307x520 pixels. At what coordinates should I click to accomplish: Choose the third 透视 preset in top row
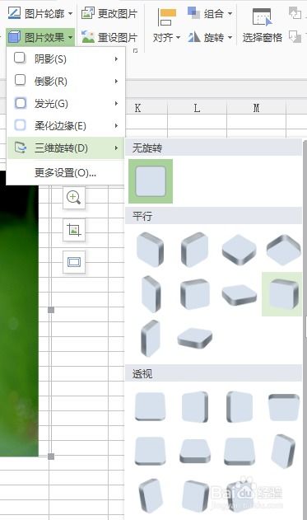[240, 406]
